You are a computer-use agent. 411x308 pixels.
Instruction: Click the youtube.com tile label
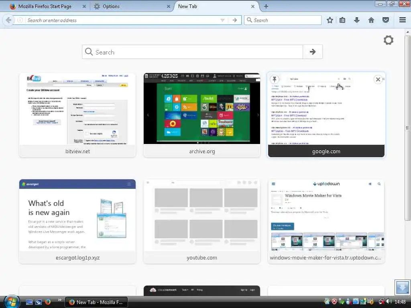(x=202, y=258)
